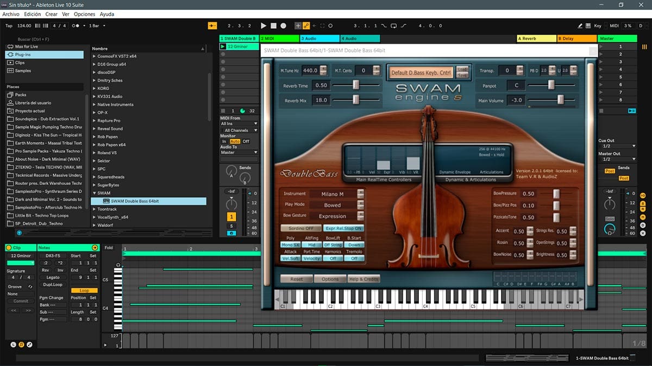The image size is (652, 366).
Task: Expand the Waldorf folder
Action: tap(95, 225)
